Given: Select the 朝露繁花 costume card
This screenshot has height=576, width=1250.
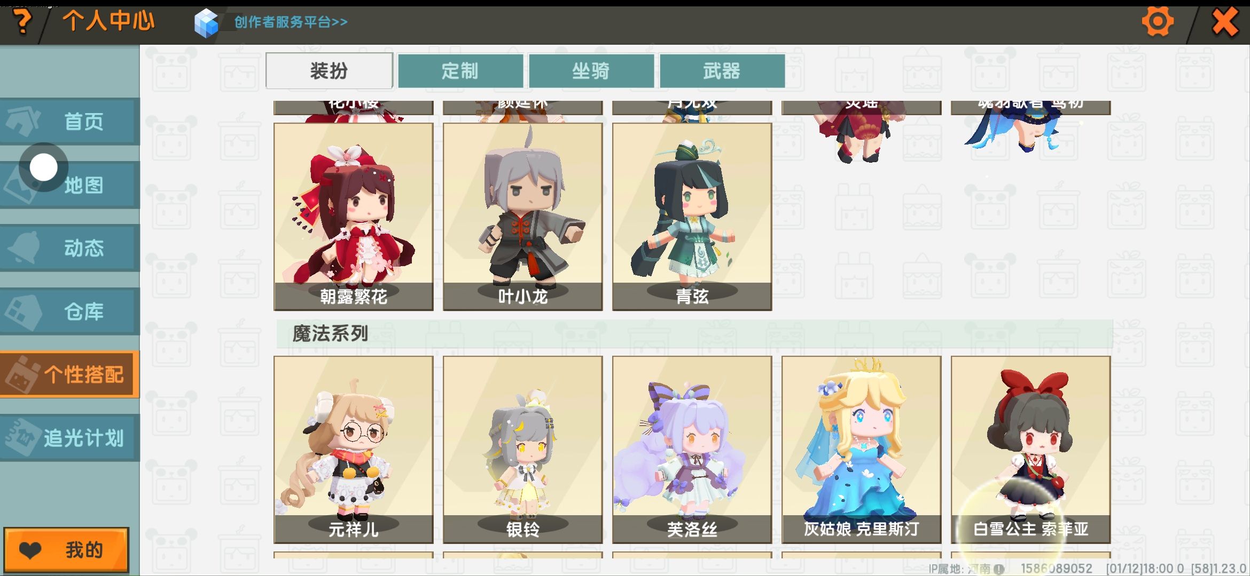Looking at the screenshot, I should pos(354,217).
